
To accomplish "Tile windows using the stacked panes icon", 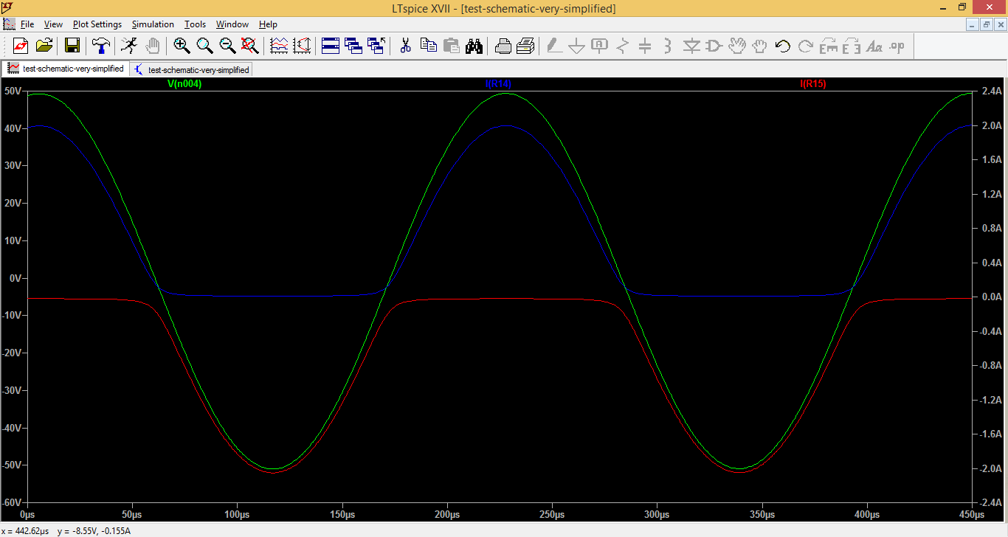I will coord(331,46).
